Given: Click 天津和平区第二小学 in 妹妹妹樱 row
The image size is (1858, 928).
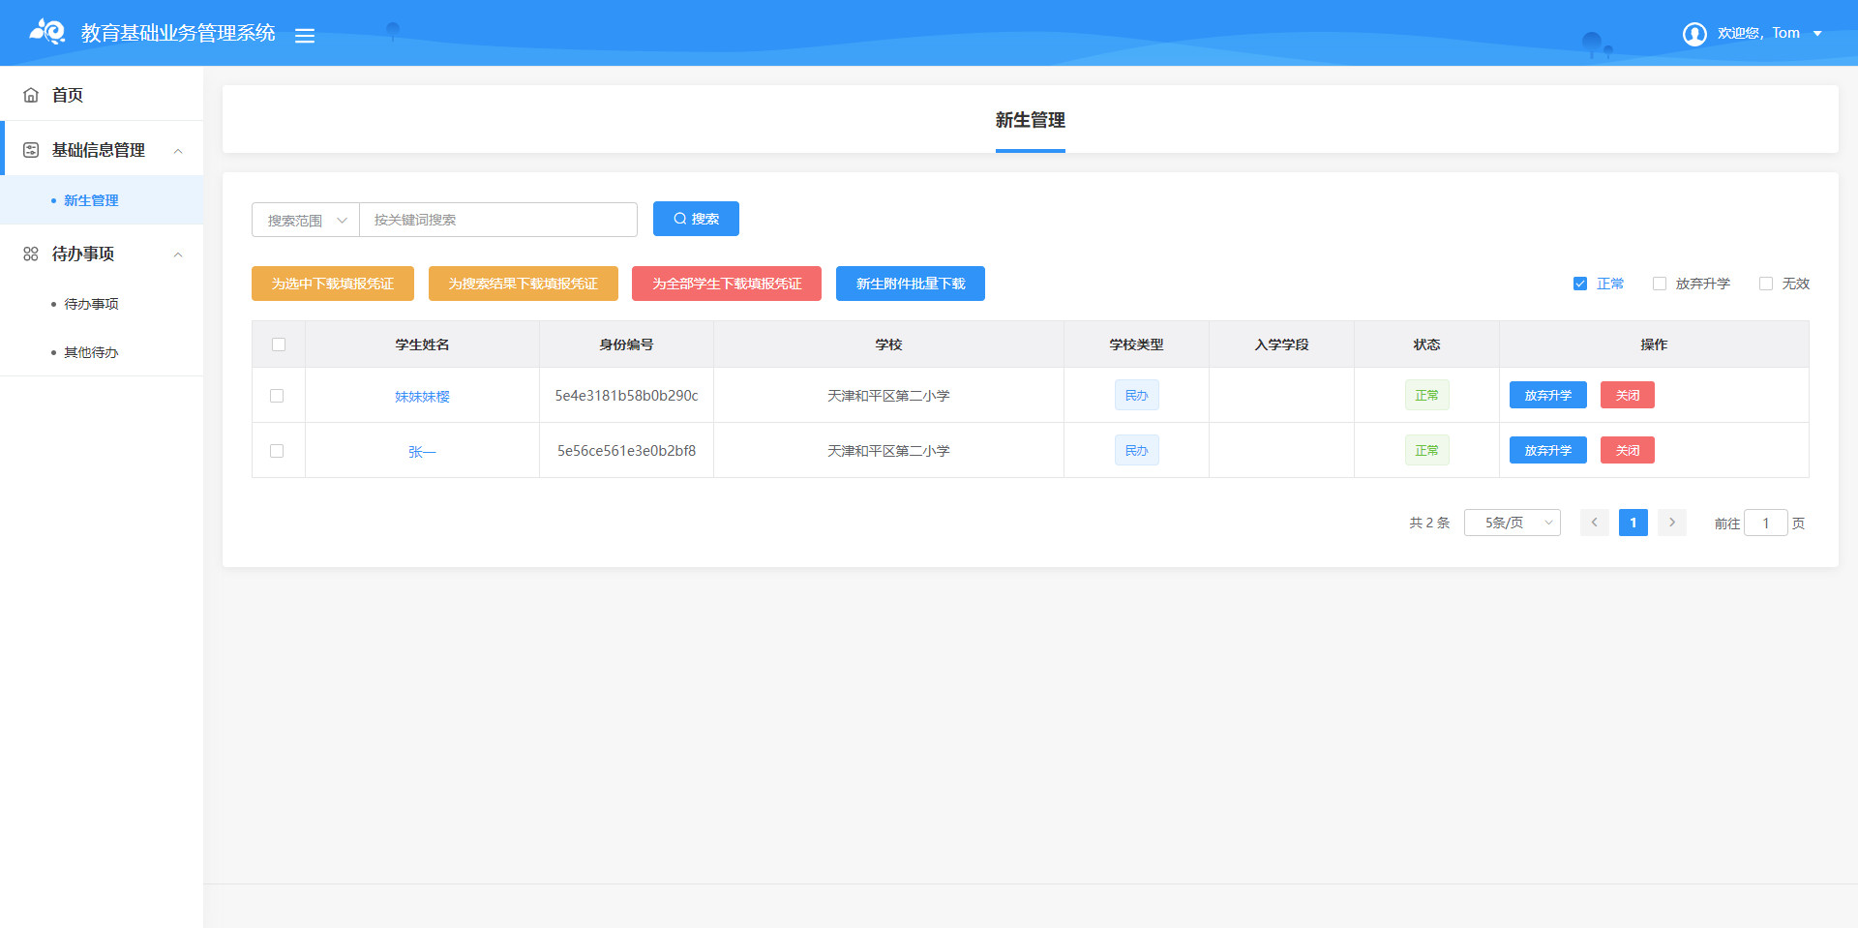Looking at the screenshot, I should click(888, 396).
